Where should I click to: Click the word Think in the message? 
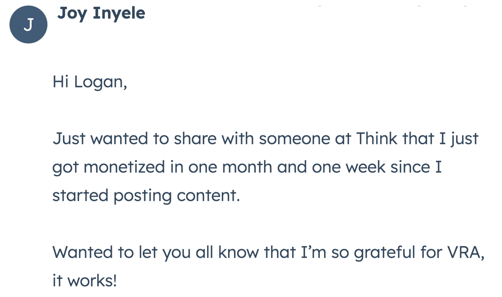(x=377, y=138)
